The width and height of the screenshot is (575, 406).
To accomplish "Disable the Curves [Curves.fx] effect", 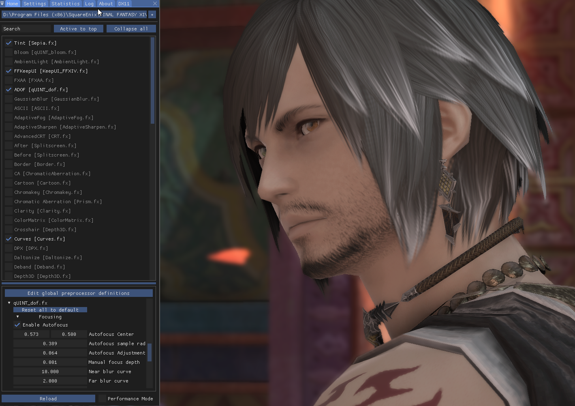I will click(x=9, y=238).
